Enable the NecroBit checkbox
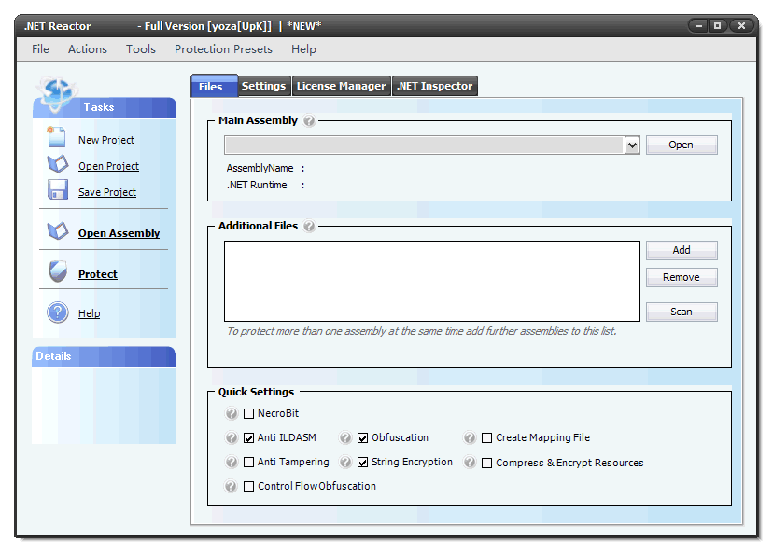Image resolution: width=773 pixels, height=554 pixels. coord(249,414)
